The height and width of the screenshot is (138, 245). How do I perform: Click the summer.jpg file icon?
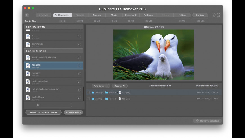click(28, 44)
